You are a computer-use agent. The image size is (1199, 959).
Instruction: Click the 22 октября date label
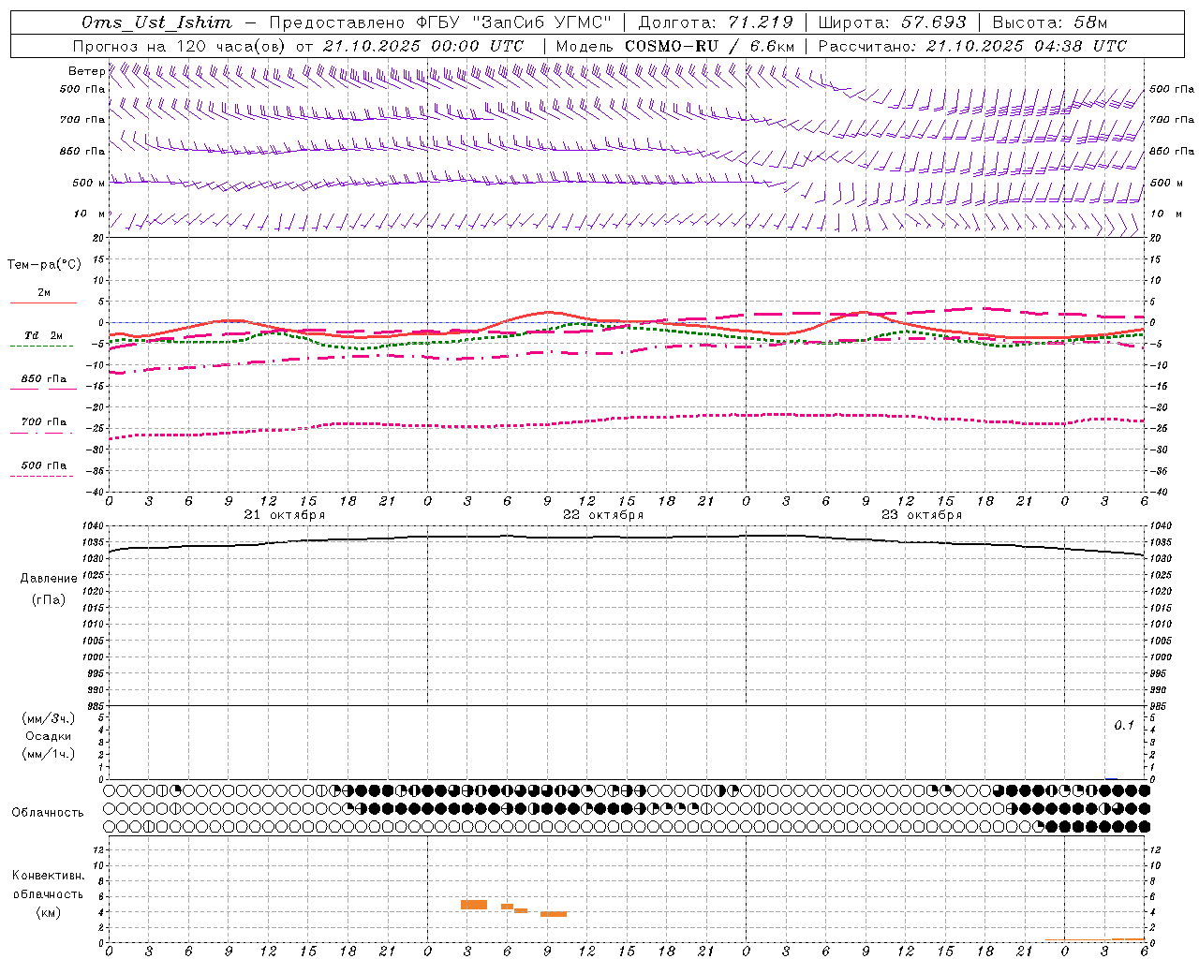[x=603, y=515]
